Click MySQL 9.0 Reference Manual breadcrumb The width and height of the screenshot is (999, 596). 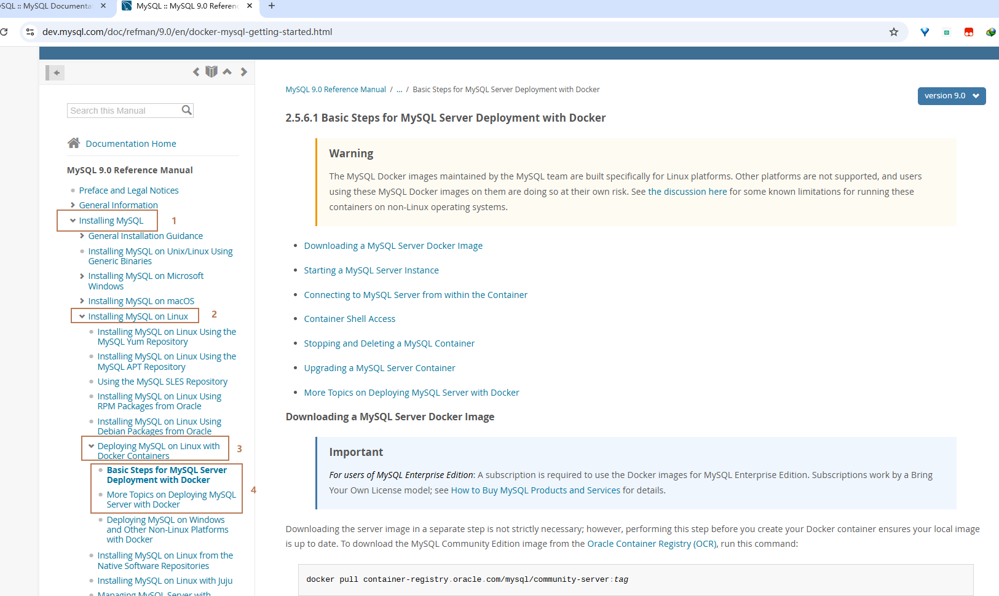(x=336, y=90)
